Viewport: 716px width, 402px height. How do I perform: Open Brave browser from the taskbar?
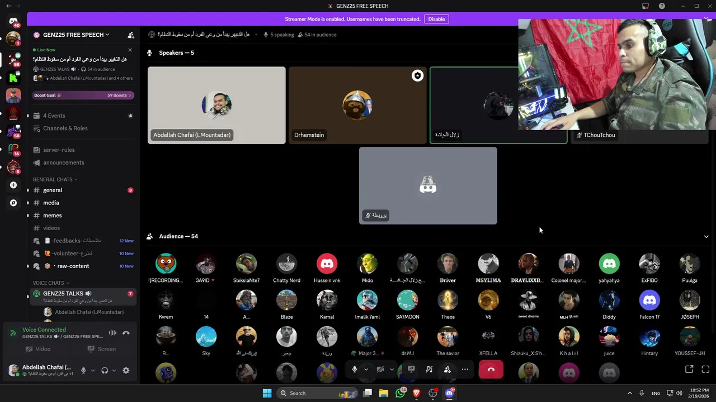[416, 393]
